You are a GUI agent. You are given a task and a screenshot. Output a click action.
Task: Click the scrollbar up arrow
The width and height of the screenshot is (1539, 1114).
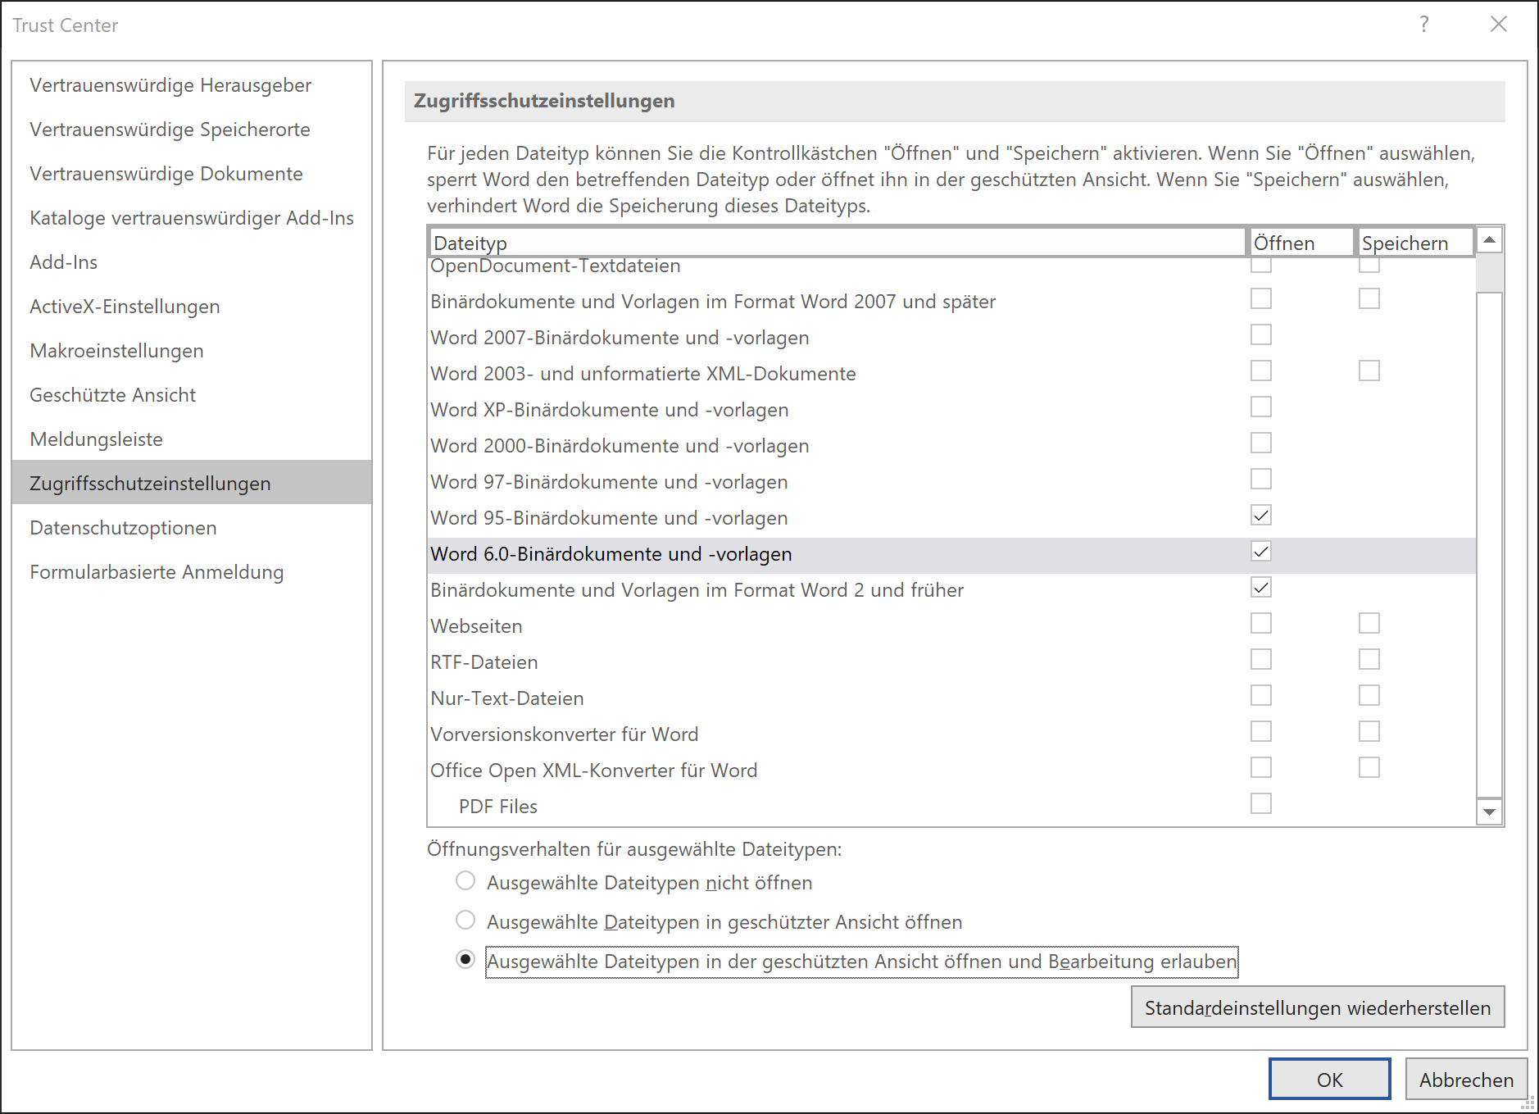[1489, 239]
